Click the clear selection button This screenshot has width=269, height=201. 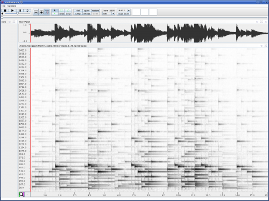[68, 14]
